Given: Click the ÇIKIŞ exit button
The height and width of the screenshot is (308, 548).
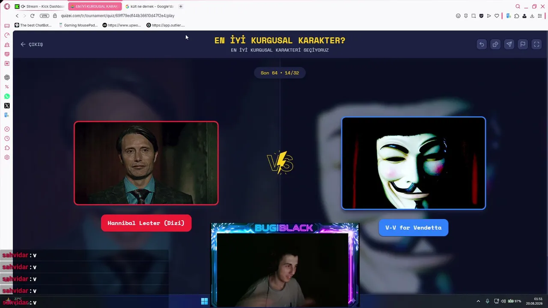Looking at the screenshot, I should point(32,44).
